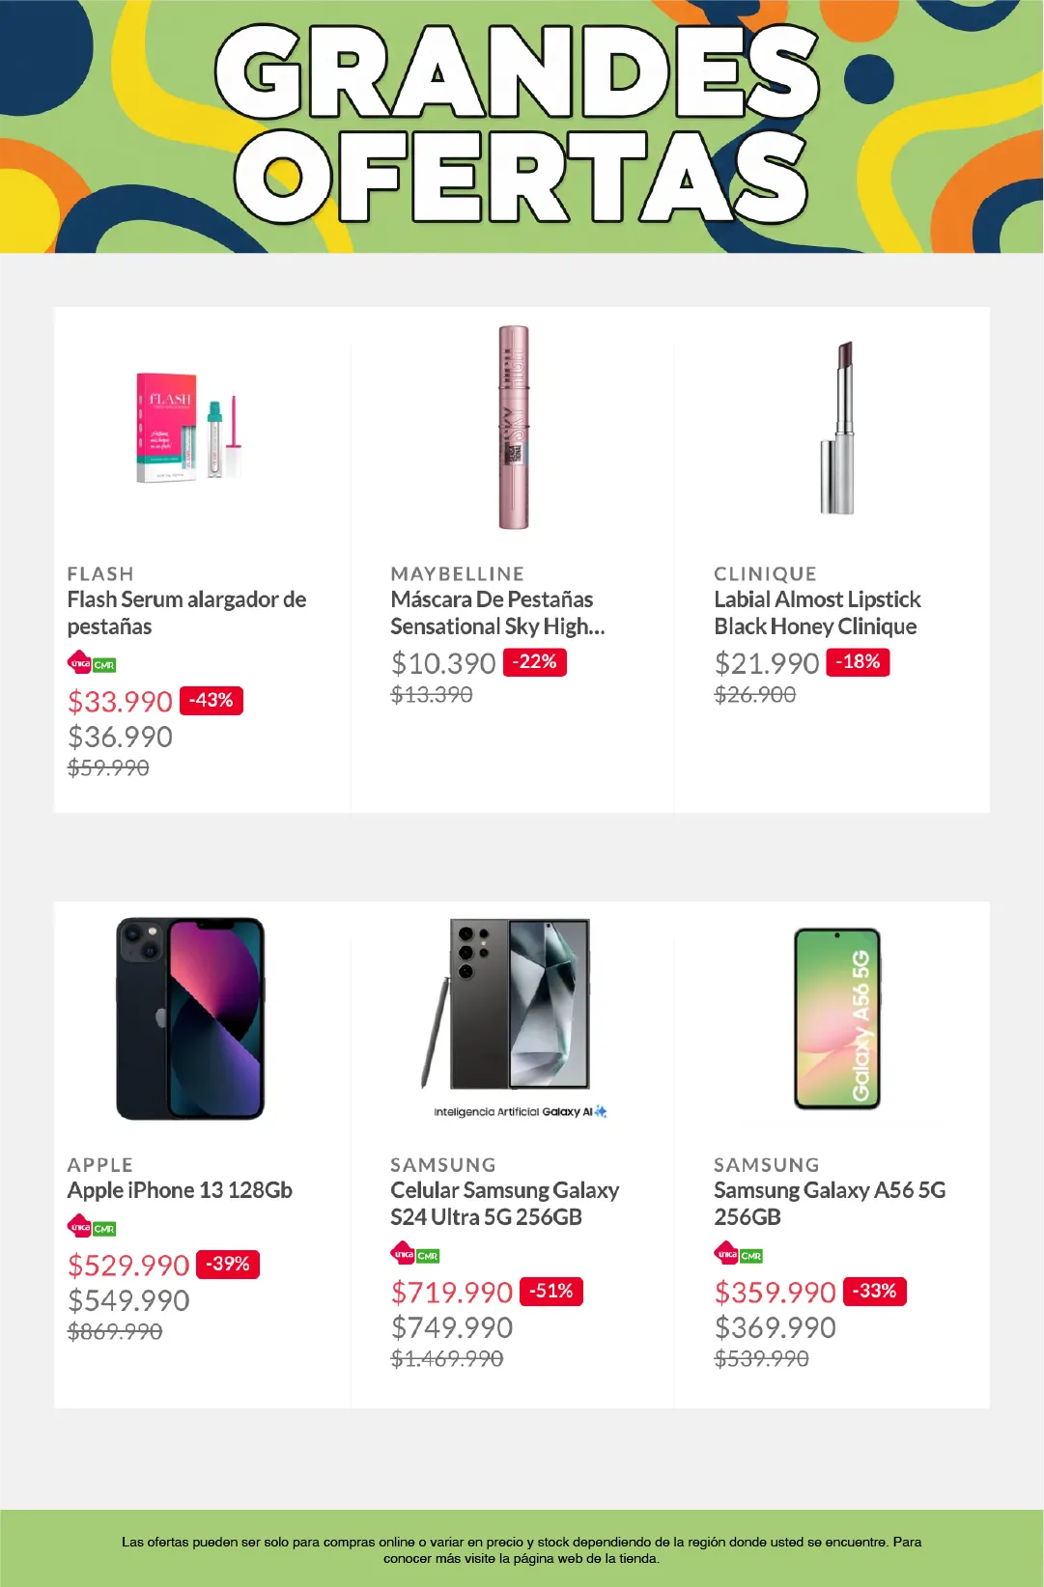The width and height of the screenshot is (1044, 1587).
Task: Open the Apple iPhone 13 product image
Action: (190, 1018)
